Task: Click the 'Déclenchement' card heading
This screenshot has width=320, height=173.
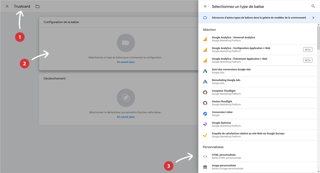Action: [54, 79]
